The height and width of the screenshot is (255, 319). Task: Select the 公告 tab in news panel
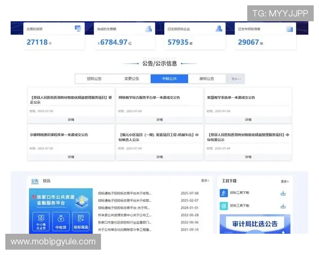click(35, 181)
